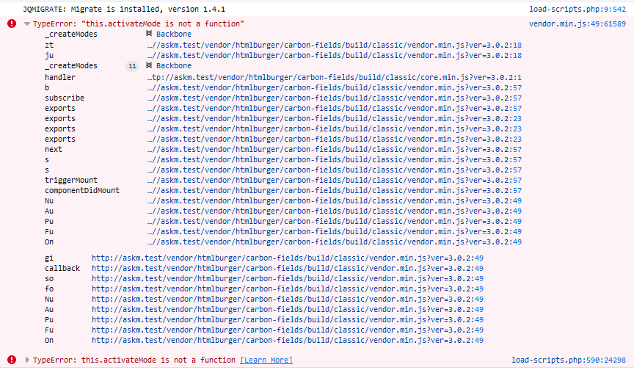The height and width of the screenshot is (370, 634).
Task: Click the 11 repeat-count badge
Action: pyautogui.click(x=132, y=66)
